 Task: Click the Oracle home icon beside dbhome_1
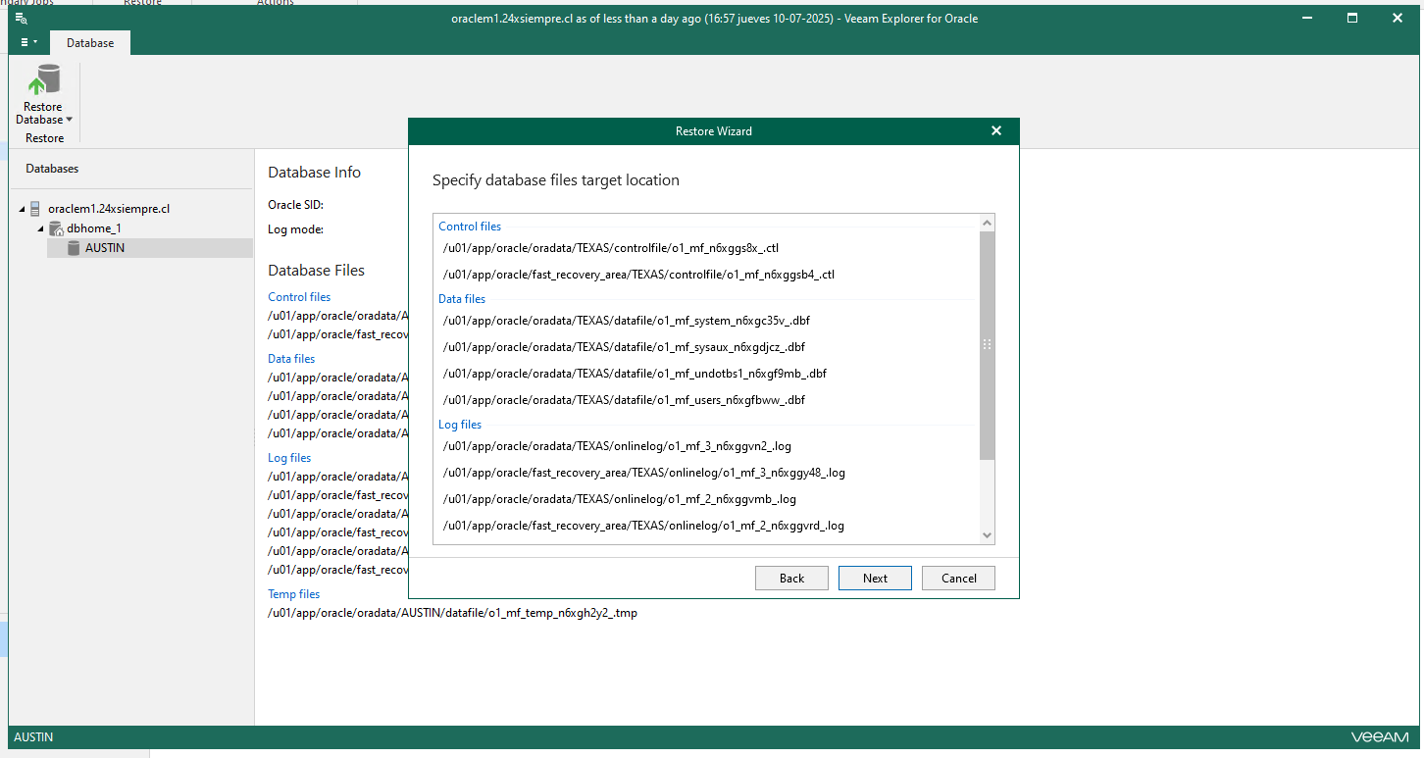56,228
